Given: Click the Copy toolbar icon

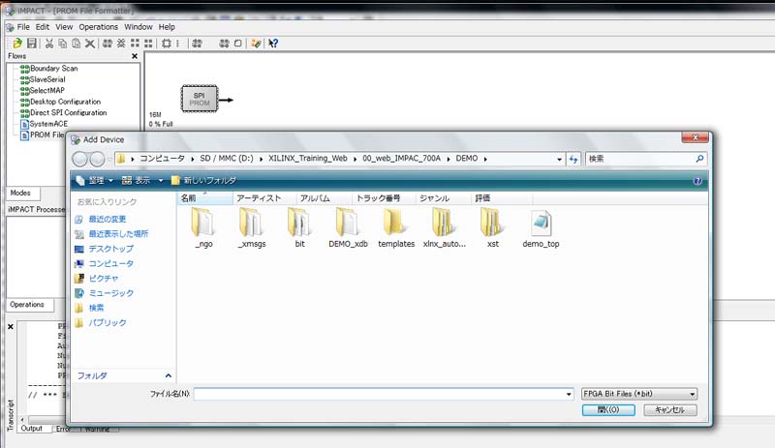Looking at the screenshot, I should 62,44.
